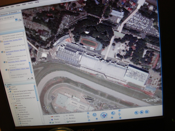Rotate view counter-clockwise with left rotate button
The height and width of the screenshot is (131, 175).
click(x=94, y=115)
